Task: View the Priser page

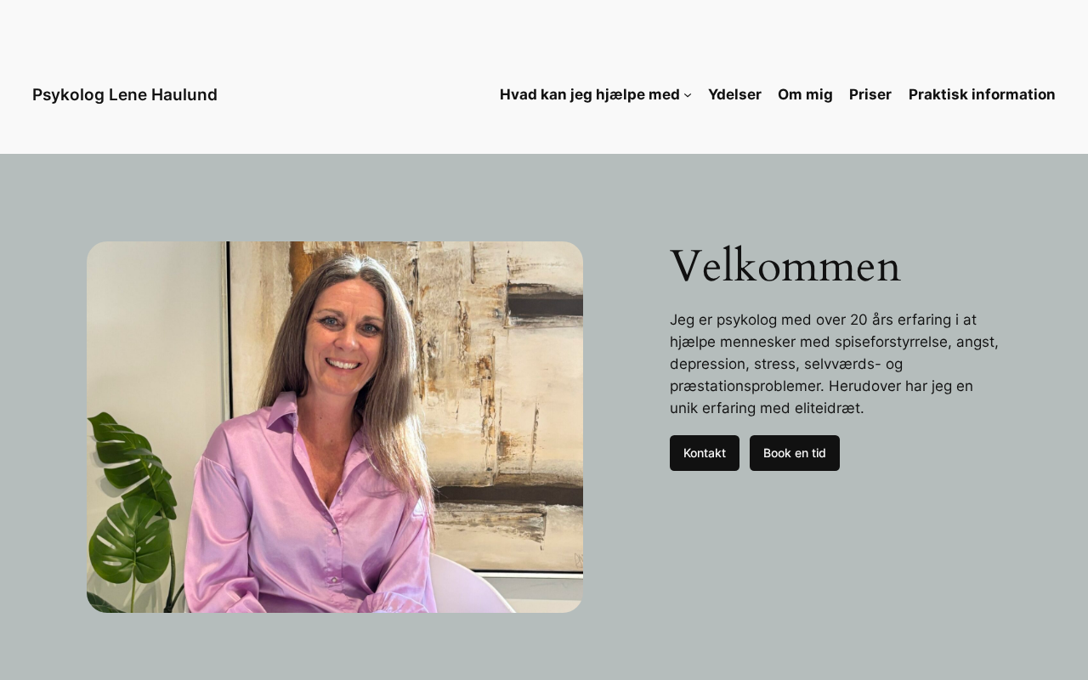Action: pos(870,94)
